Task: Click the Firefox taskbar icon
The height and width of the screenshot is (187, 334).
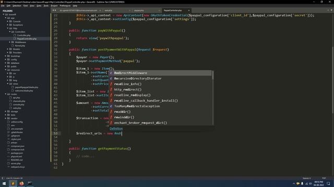Action: pos(21,183)
